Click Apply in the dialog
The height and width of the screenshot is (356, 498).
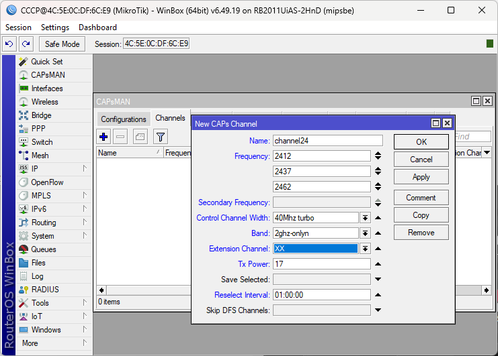[x=421, y=177]
